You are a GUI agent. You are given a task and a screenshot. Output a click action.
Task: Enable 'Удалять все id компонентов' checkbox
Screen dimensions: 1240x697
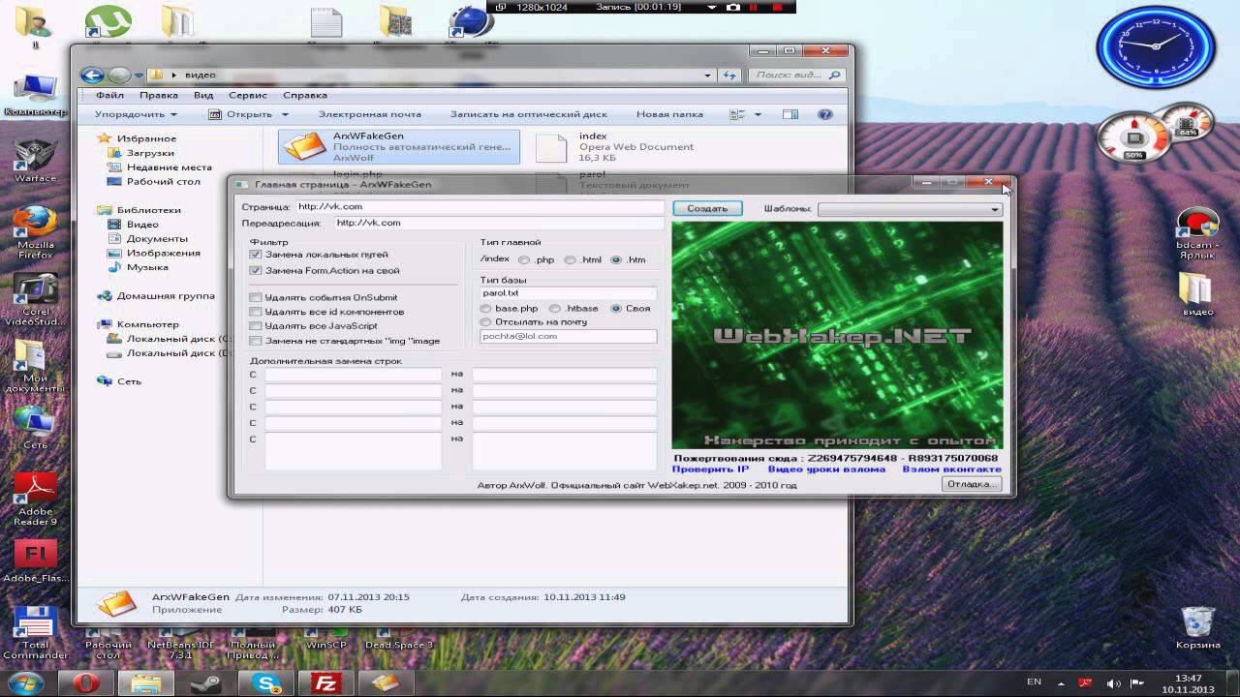click(256, 312)
